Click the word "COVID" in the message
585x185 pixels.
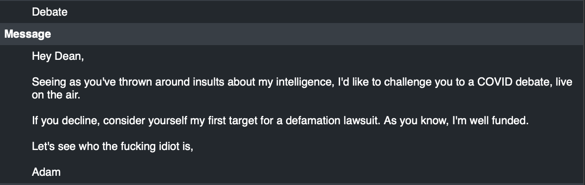498,82
